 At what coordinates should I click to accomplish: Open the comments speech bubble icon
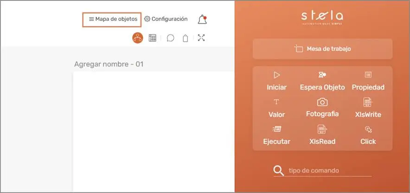[170, 38]
